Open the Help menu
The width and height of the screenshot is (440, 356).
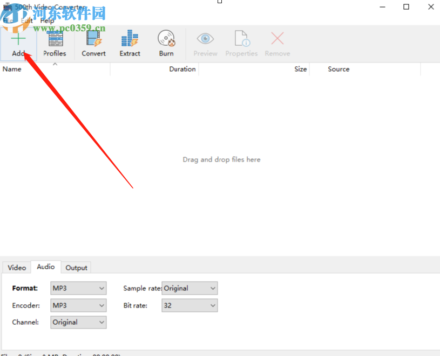[47, 20]
